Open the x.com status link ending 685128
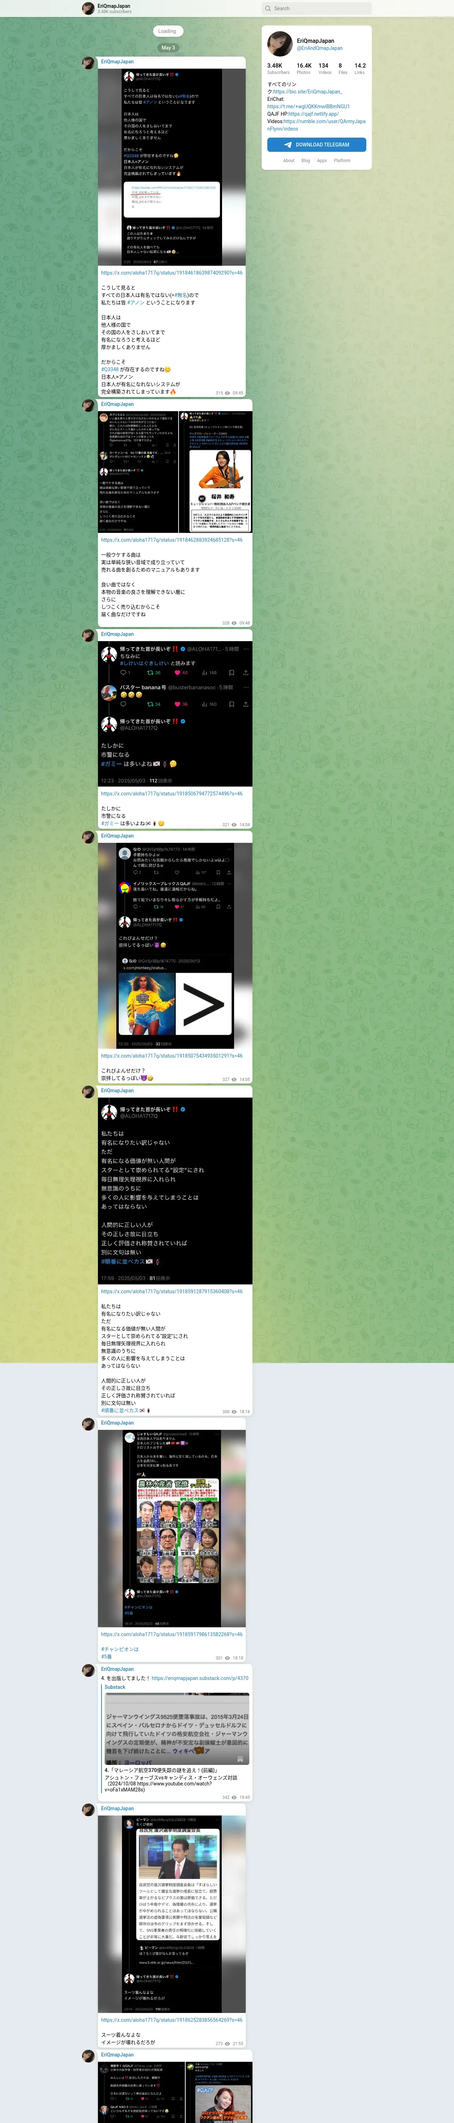454x2123 pixels. [x=171, y=540]
